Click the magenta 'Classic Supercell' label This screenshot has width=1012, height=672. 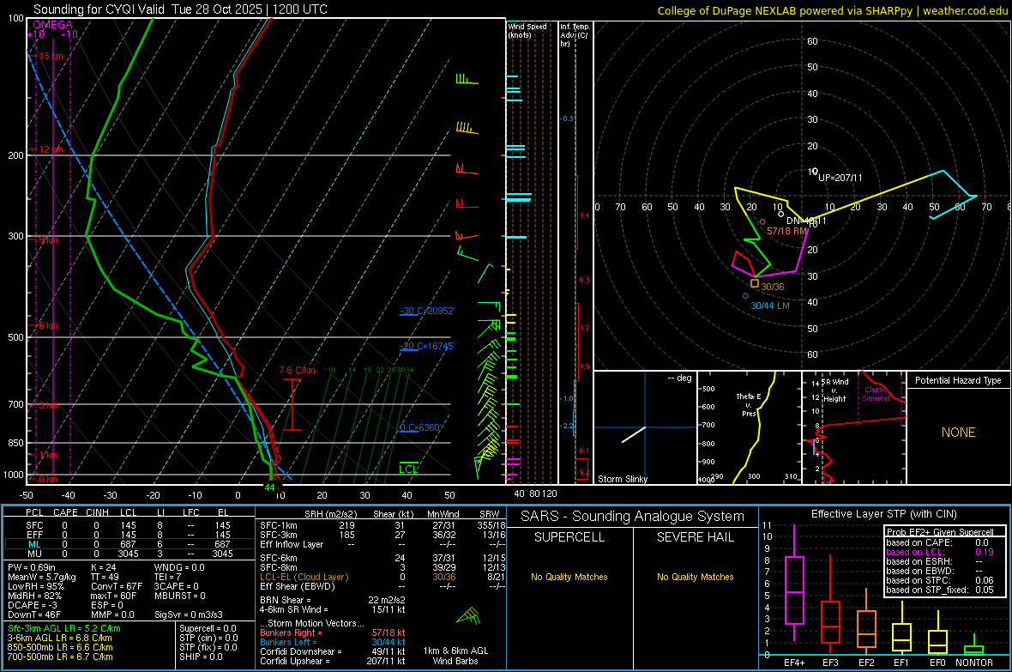pos(876,394)
